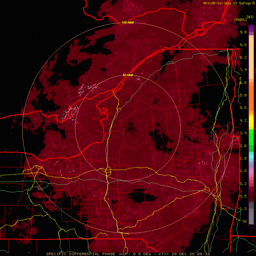Select the 6.6 legend value

243,82
